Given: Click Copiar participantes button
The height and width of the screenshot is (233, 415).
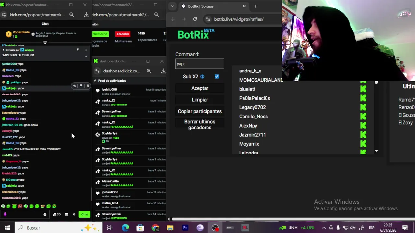Looking at the screenshot, I should [x=200, y=111].
